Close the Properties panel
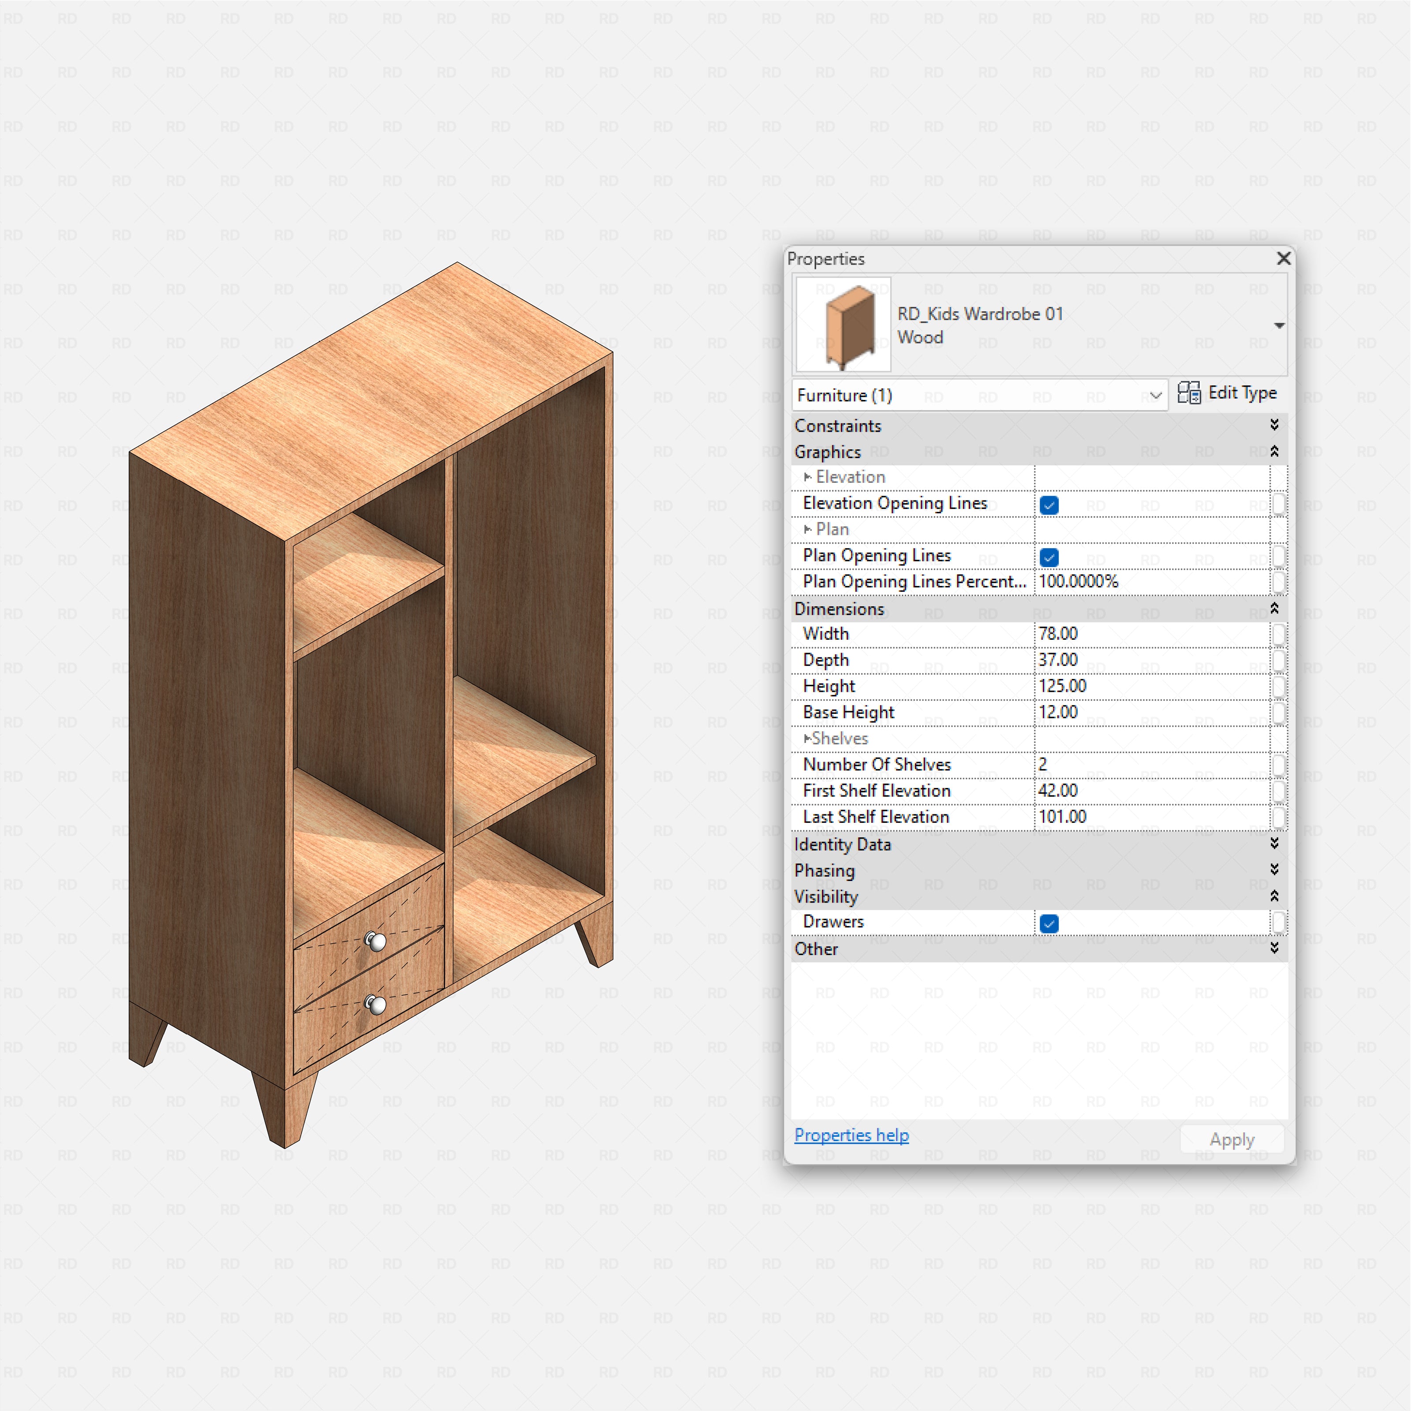Screen dimensions: 1411x1411 click(1283, 258)
